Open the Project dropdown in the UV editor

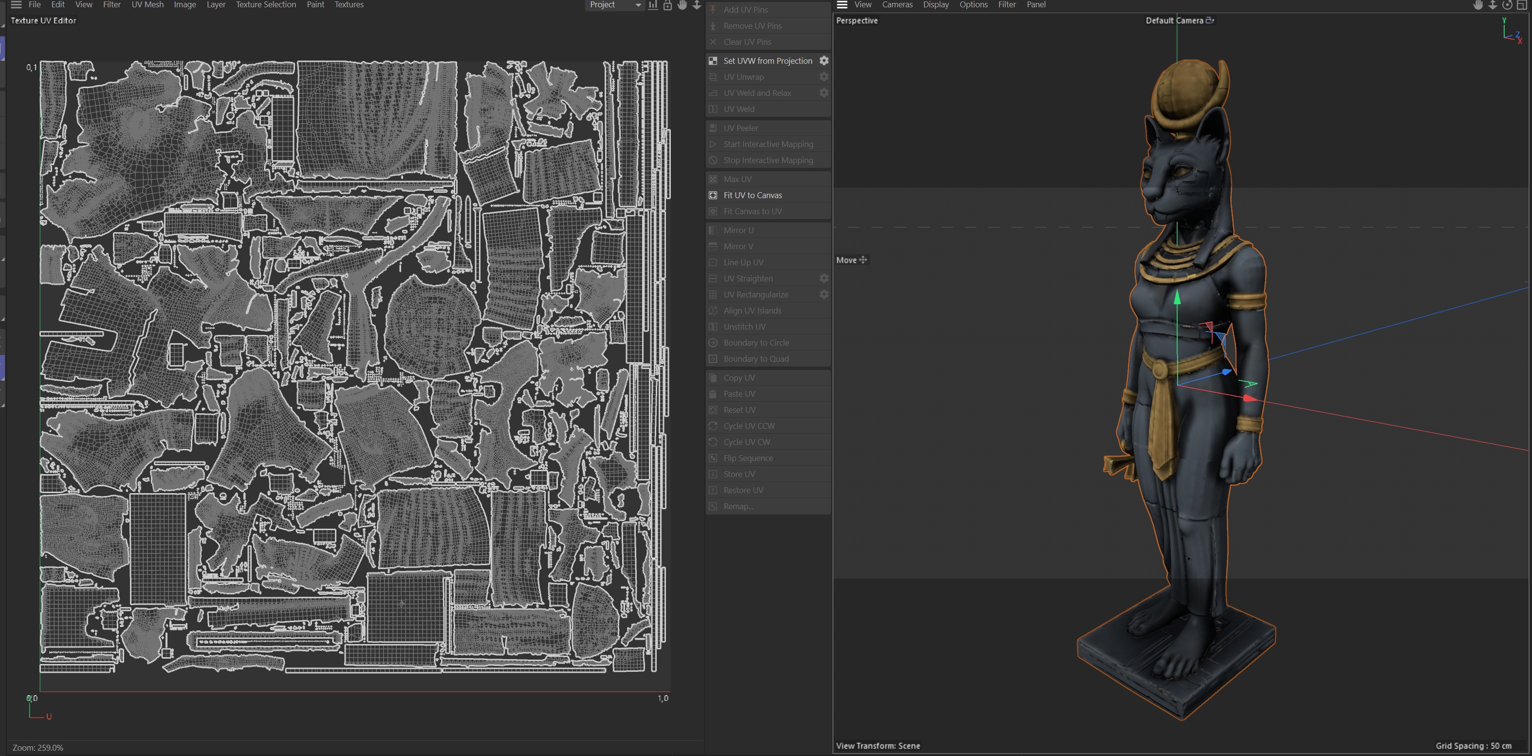pos(614,5)
